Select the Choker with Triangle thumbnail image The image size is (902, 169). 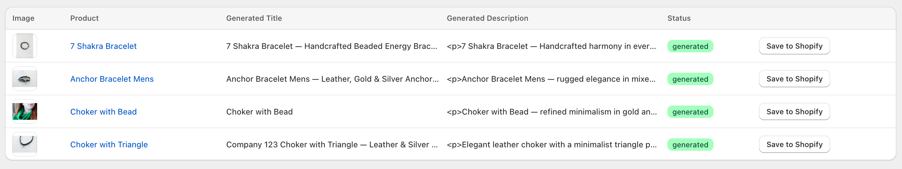click(x=24, y=144)
